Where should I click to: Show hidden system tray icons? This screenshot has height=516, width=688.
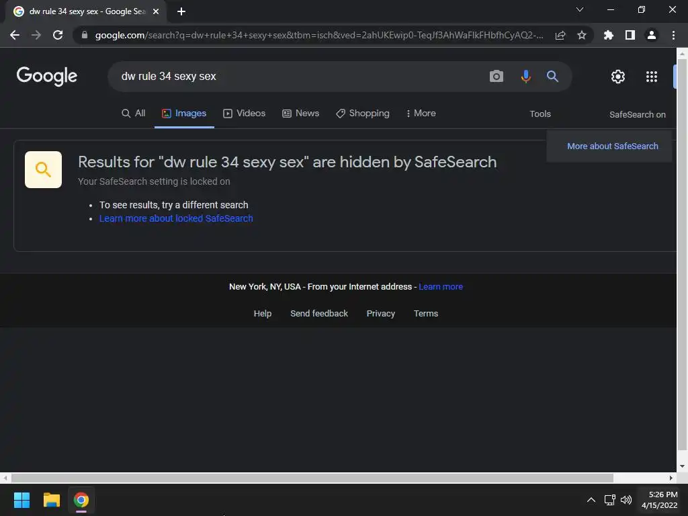click(591, 500)
